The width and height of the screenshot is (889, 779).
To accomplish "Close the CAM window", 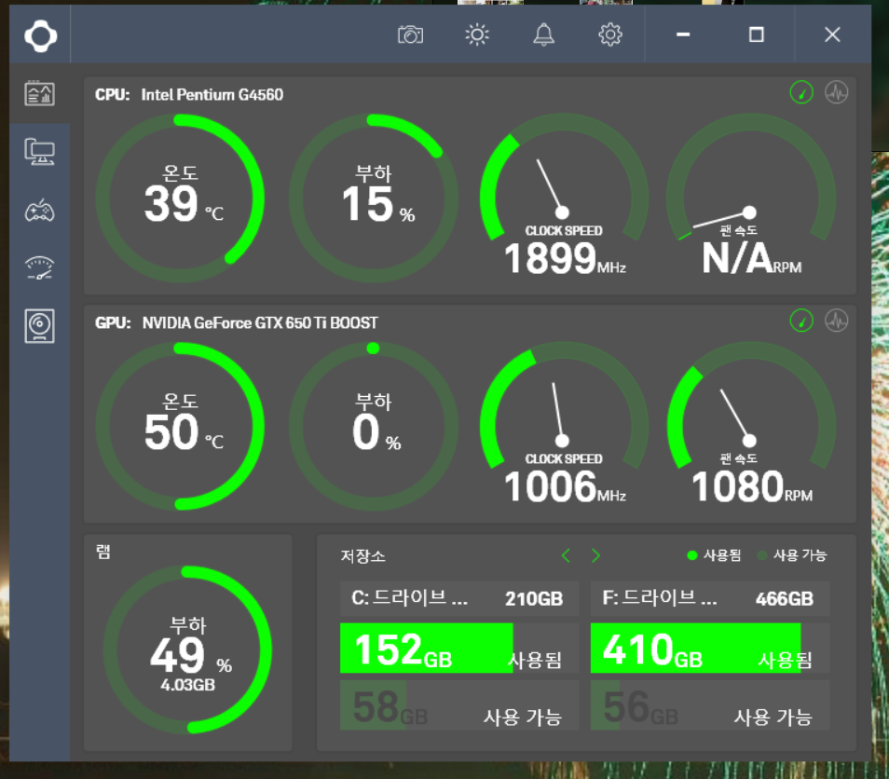I will (x=832, y=34).
